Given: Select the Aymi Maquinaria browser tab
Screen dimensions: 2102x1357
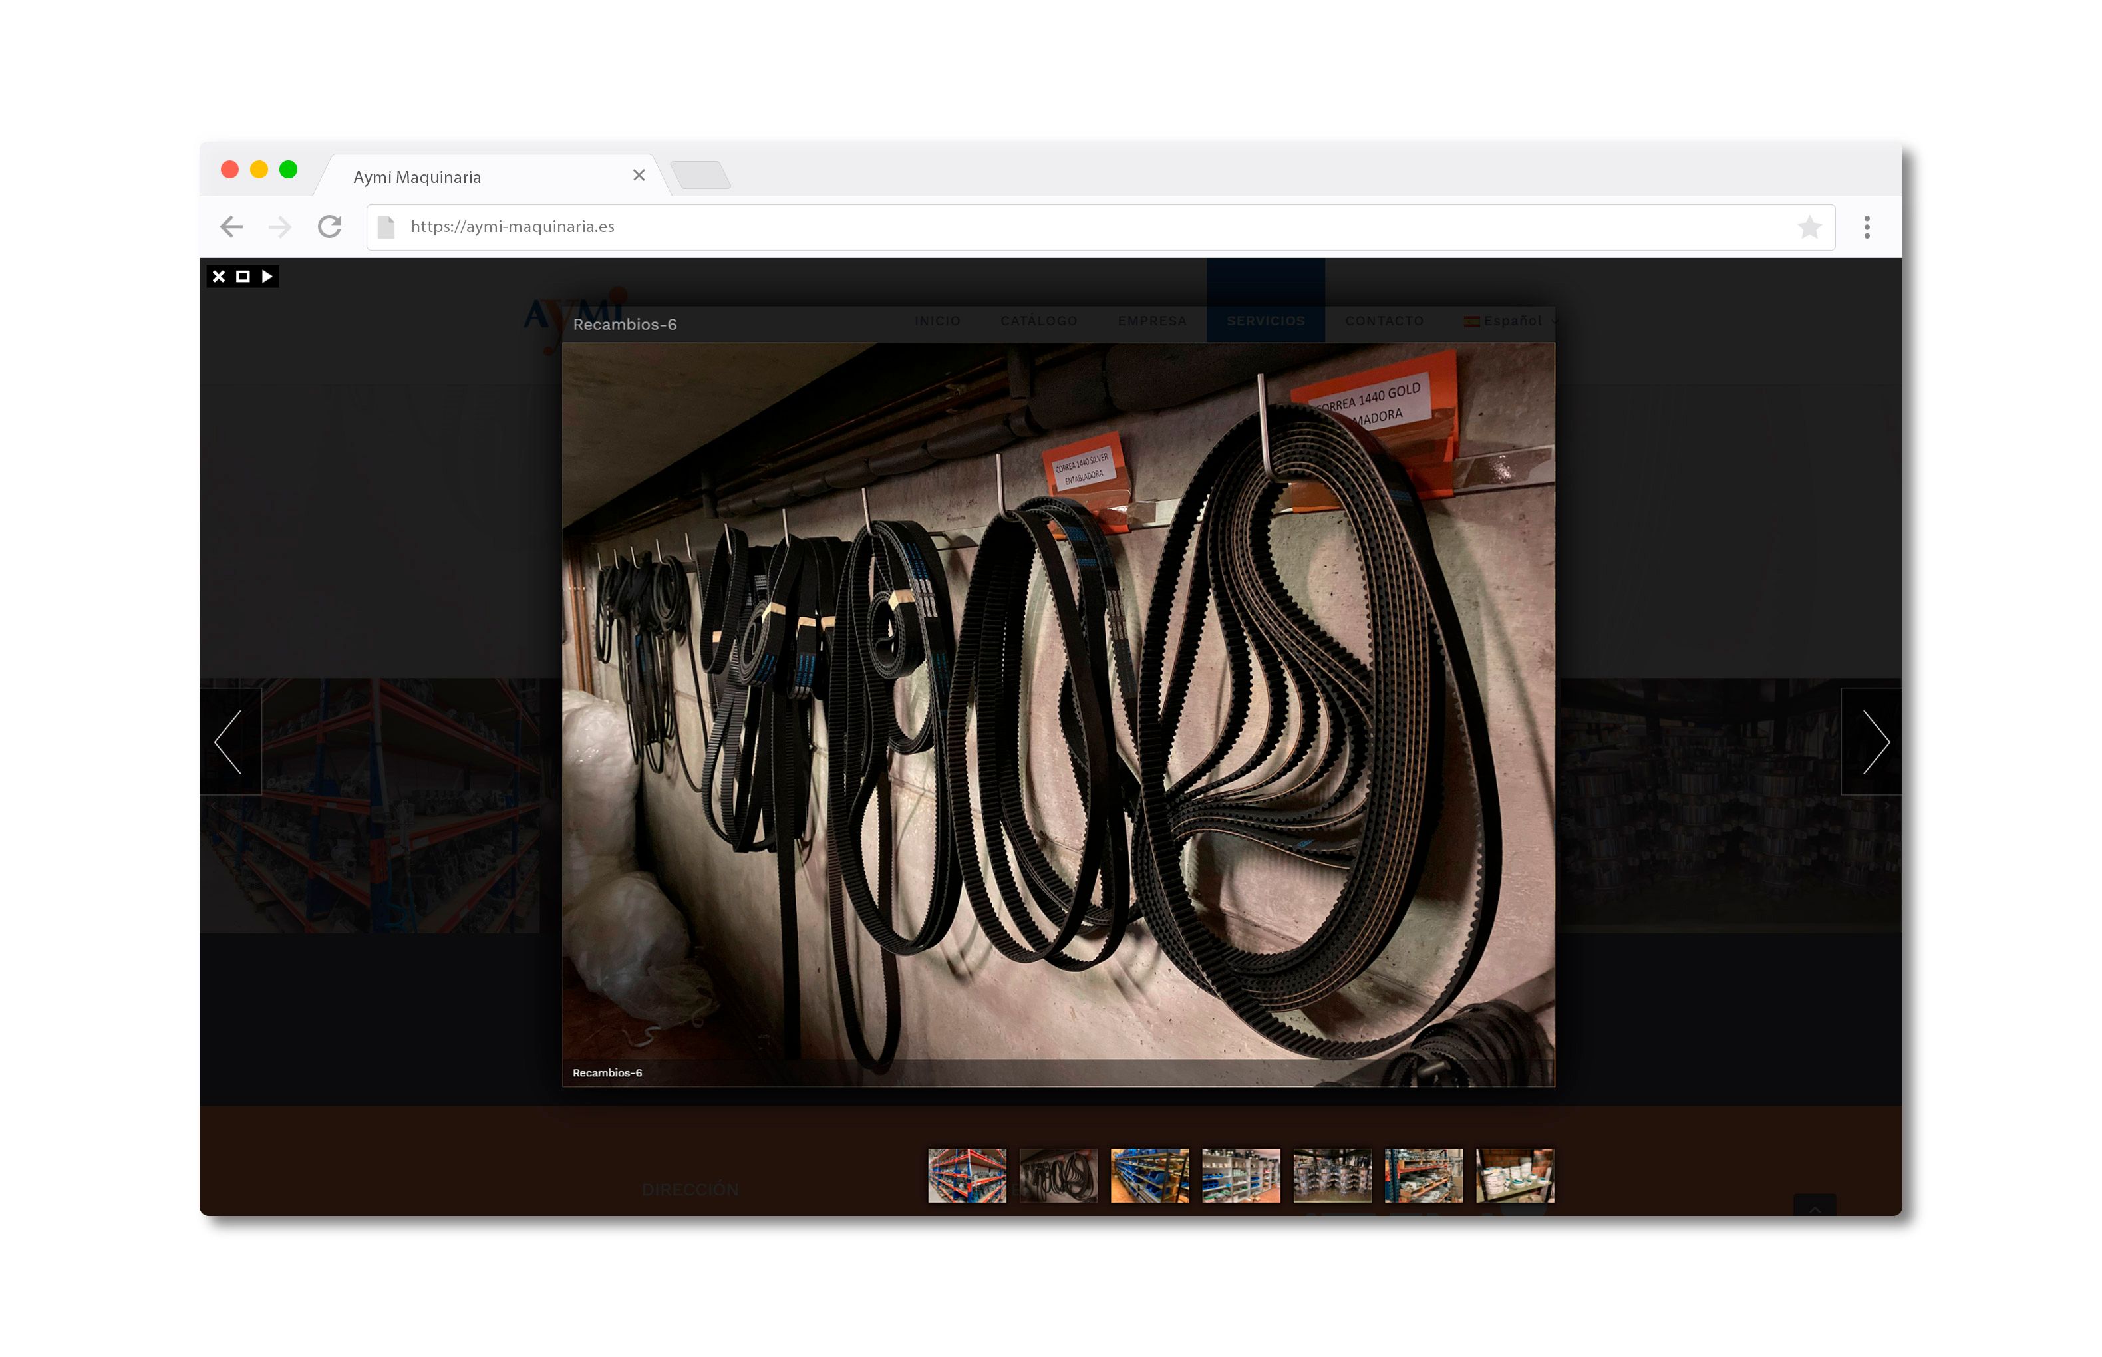Looking at the screenshot, I should tap(492, 176).
